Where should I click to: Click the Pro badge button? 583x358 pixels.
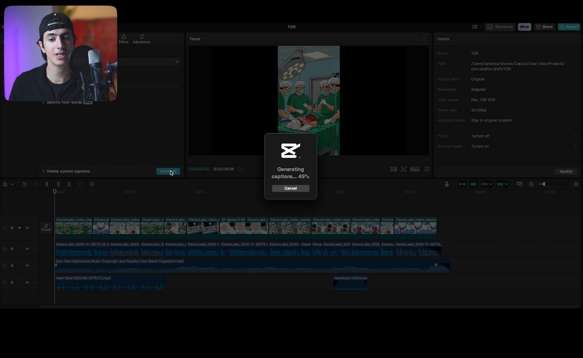tap(524, 27)
